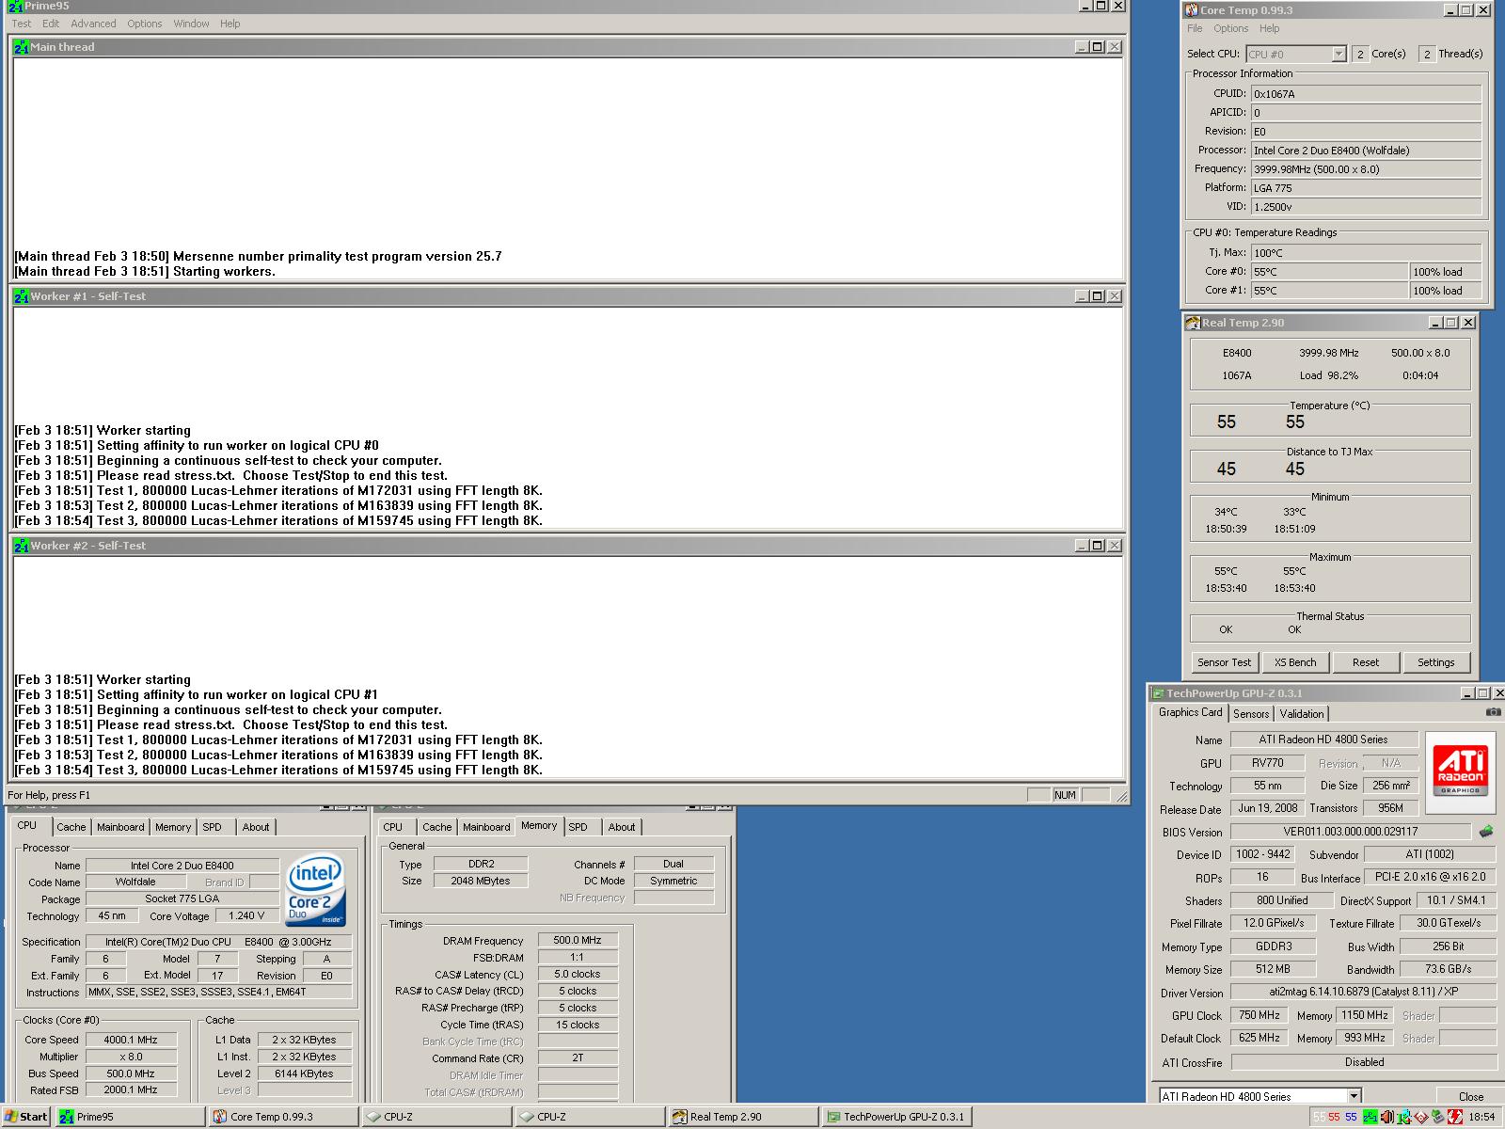Click the Safely Remove Hardware tray icon
The height and width of the screenshot is (1129, 1505).
coord(1437,1117)
